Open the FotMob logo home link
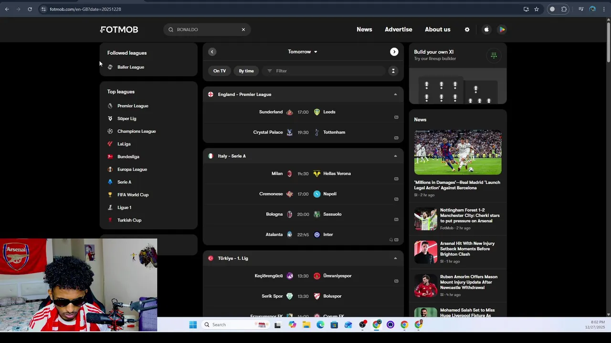The height and width of the screenshot is (343, 611). [119, 30]
